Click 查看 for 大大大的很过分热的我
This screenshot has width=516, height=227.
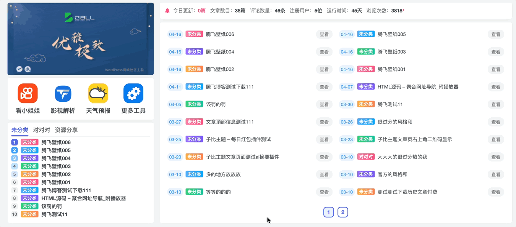[x=496, y=157]
